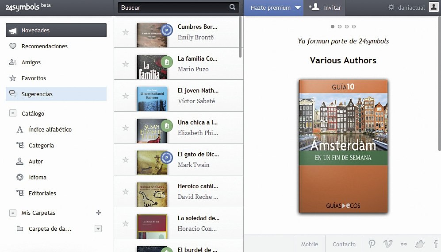
Task: Open La soledad de... book cover
Action: click(152, 226)
